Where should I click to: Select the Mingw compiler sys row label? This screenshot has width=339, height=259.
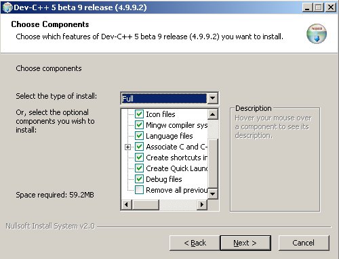point(176,125)
